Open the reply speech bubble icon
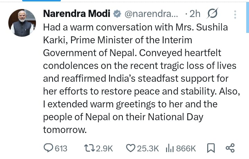 tap(48, 148)
